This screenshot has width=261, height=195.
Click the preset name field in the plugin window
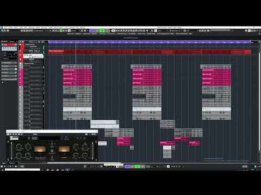(x=46, y=138)
